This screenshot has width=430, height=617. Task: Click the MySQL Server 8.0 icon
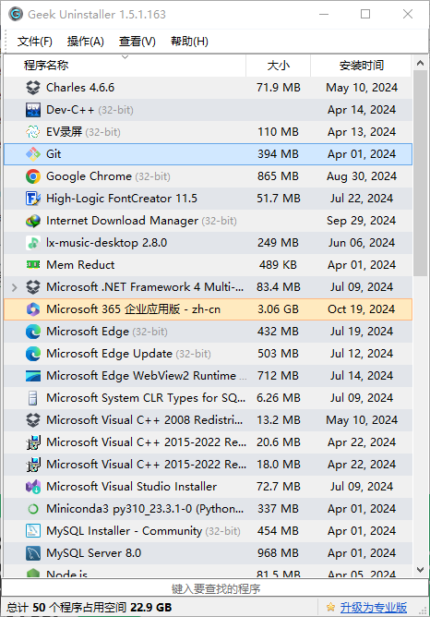click(x=33, y=553)
